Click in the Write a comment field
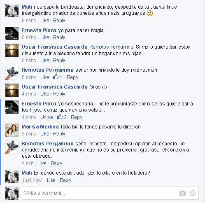 (110, 193)
